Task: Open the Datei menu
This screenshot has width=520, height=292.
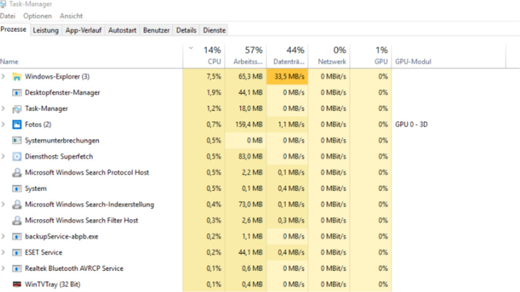Action: pos(8,16)
